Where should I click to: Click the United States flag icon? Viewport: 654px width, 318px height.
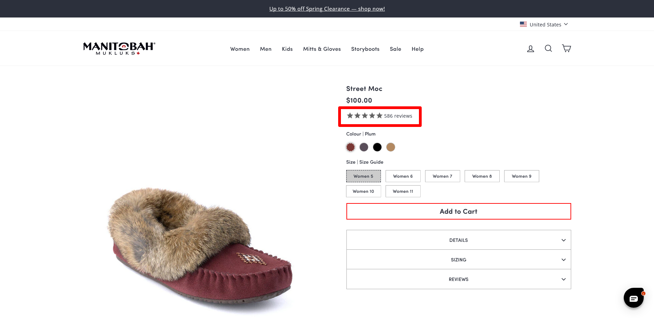tap(523, 24)
